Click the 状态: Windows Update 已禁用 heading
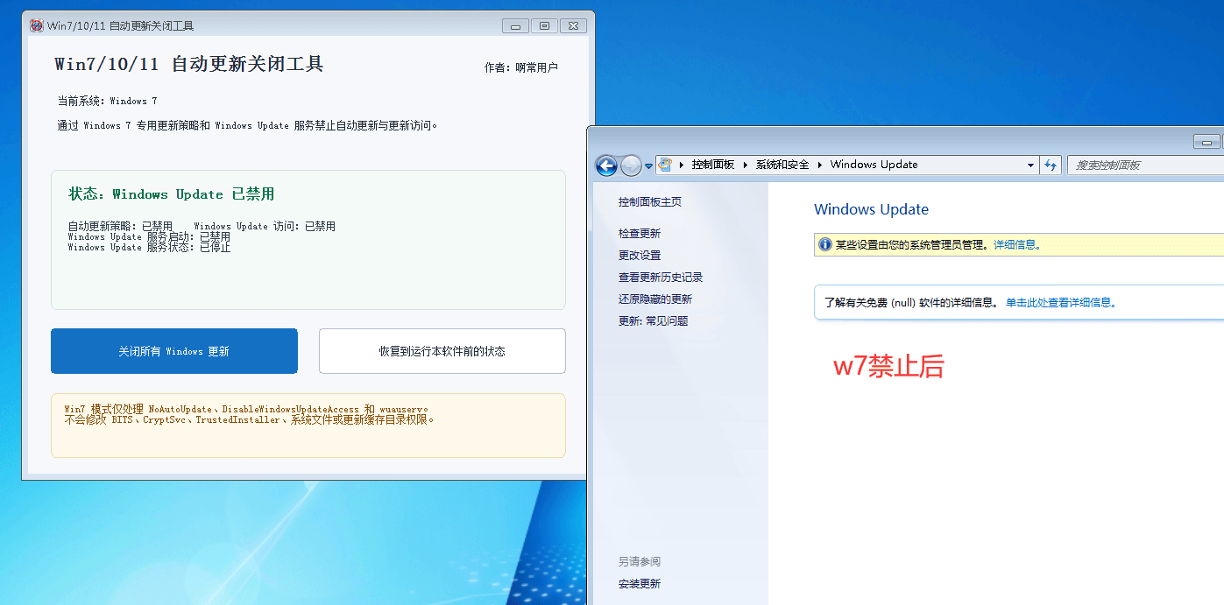The width and height of the screenshot is (1224, 605). pyautogui.click(x=172, y=194)
